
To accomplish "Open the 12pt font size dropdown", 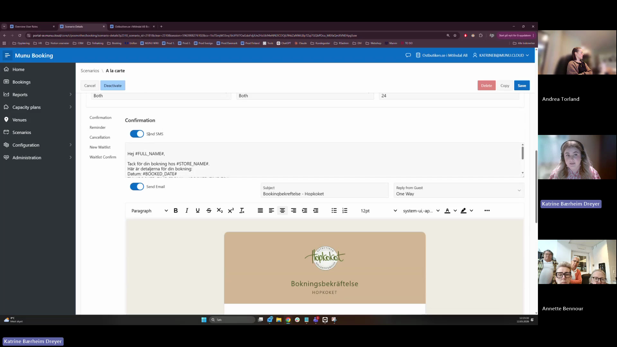I will tap(379, 211).
